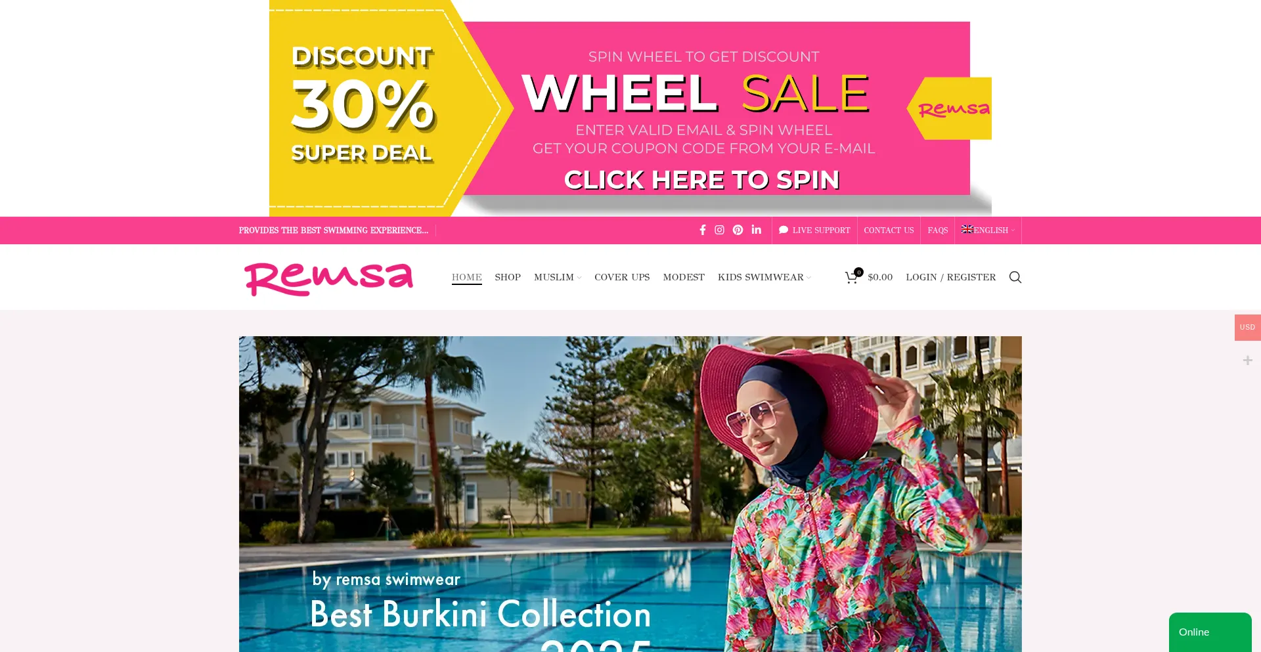Expand the Kids Swimwear menu dropdown

764,277
